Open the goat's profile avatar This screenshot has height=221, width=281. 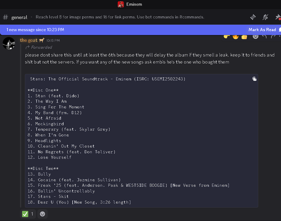click(x=9, y=43)
